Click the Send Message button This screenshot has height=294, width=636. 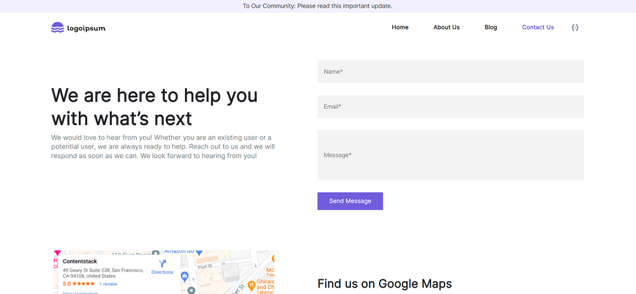(x=350, y=201)
